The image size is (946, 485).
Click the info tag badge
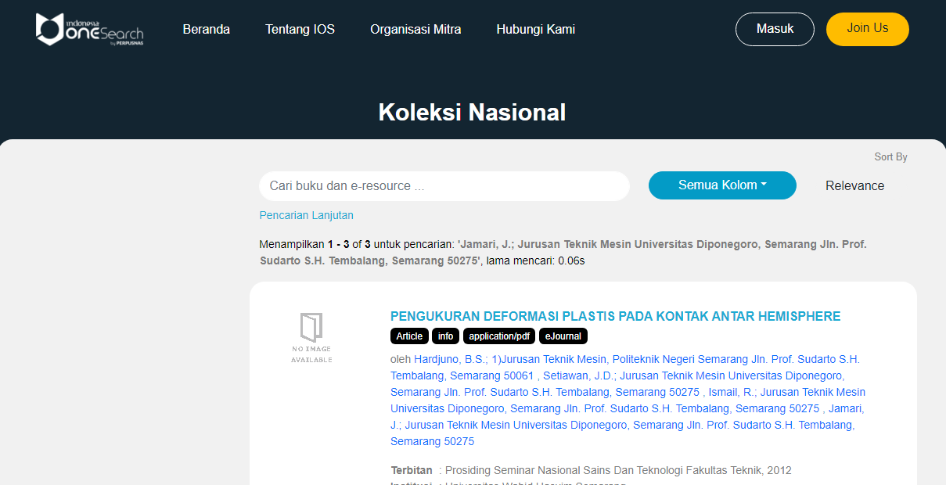445,336
